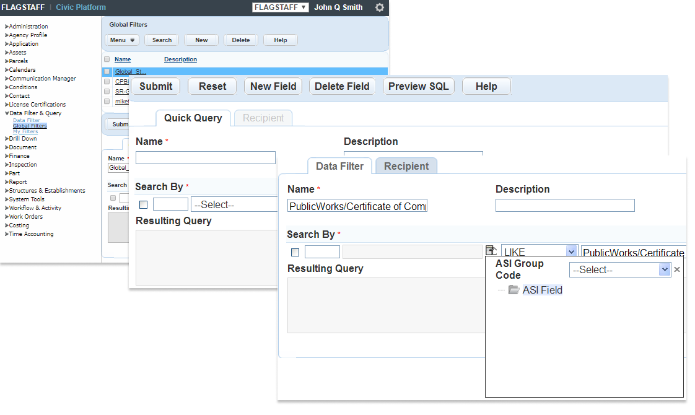695x415 pixels.
Task: Open the Recipient tab beside Data Filter
Action: 406,166
